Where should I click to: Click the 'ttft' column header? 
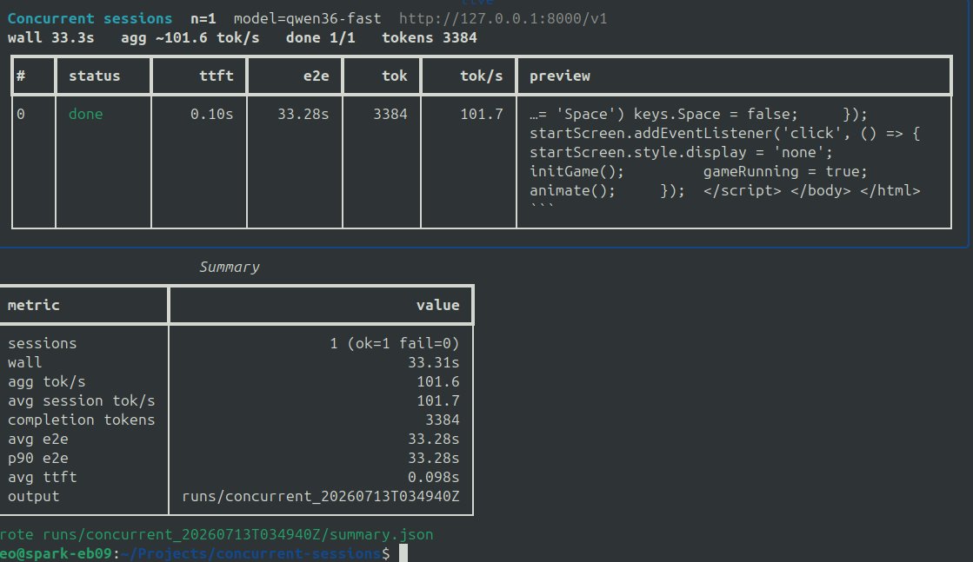[x=216, y=76]
